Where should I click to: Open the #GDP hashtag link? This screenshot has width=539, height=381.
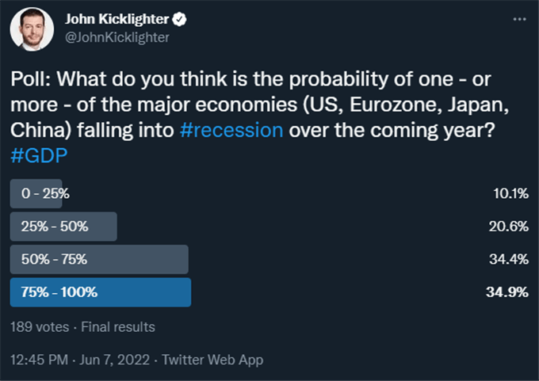(x=39, y=155)
